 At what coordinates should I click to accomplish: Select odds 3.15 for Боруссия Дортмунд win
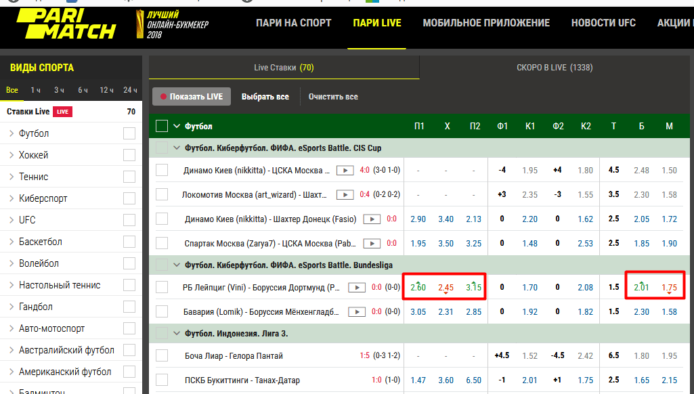[473, 287]
